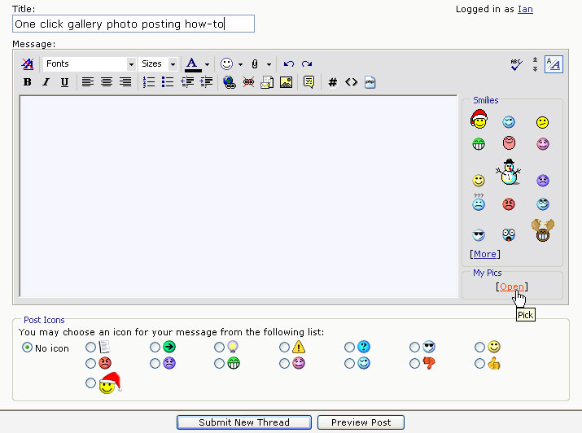Select the "No icon" radio button

[28, 348]
